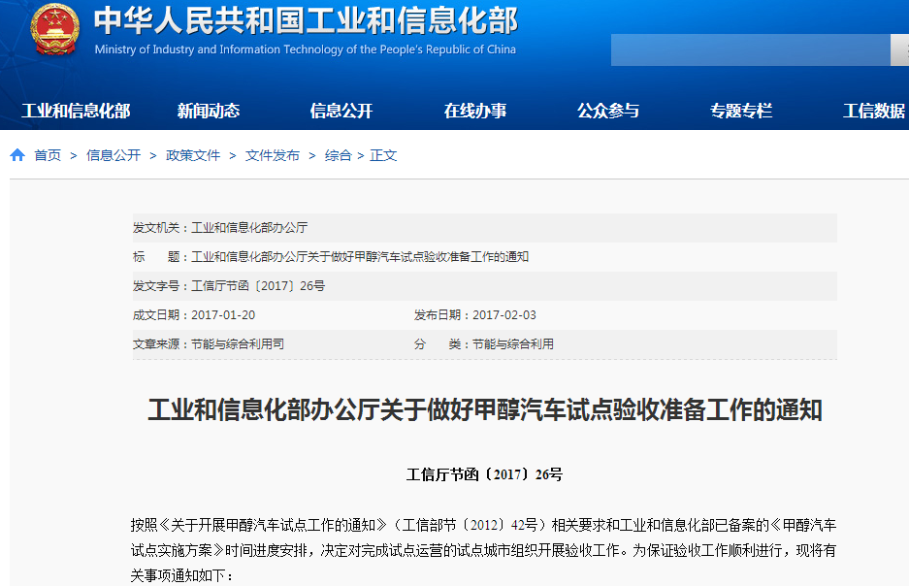Open the 在线办事 navigation menu
The height and width of the screenshot is (586, 909).
[x=476, y=111]
